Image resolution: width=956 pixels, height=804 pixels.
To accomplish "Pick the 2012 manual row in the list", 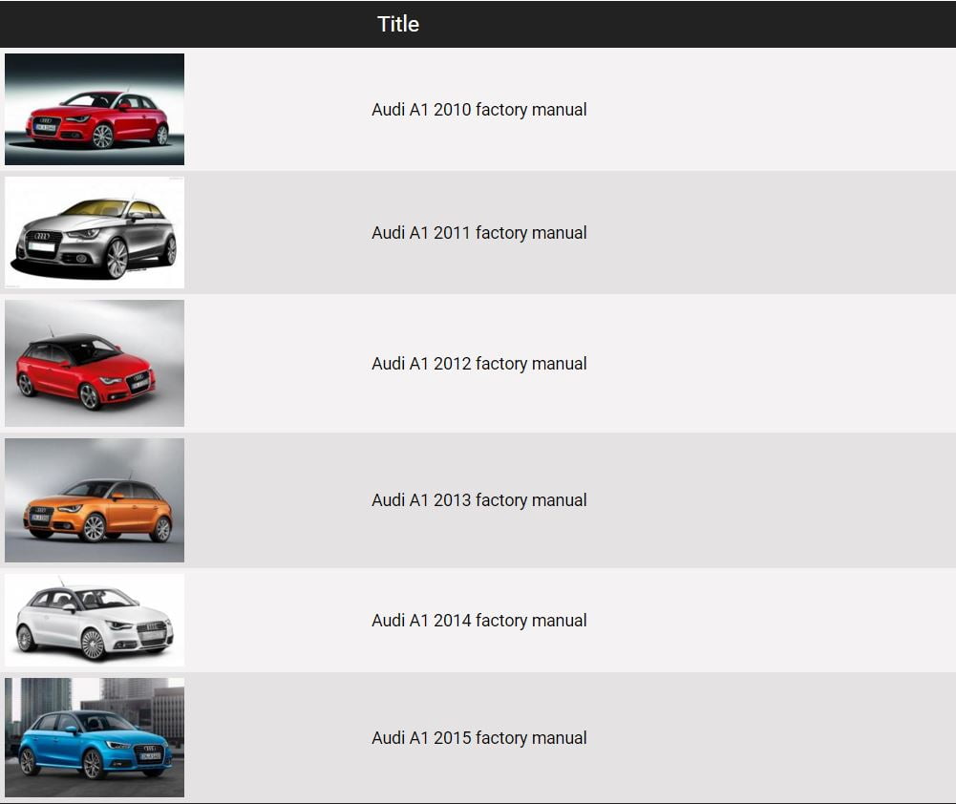I will (x=764, y=364).
